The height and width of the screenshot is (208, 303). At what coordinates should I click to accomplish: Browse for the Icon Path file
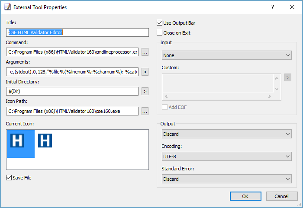(145, 111)
